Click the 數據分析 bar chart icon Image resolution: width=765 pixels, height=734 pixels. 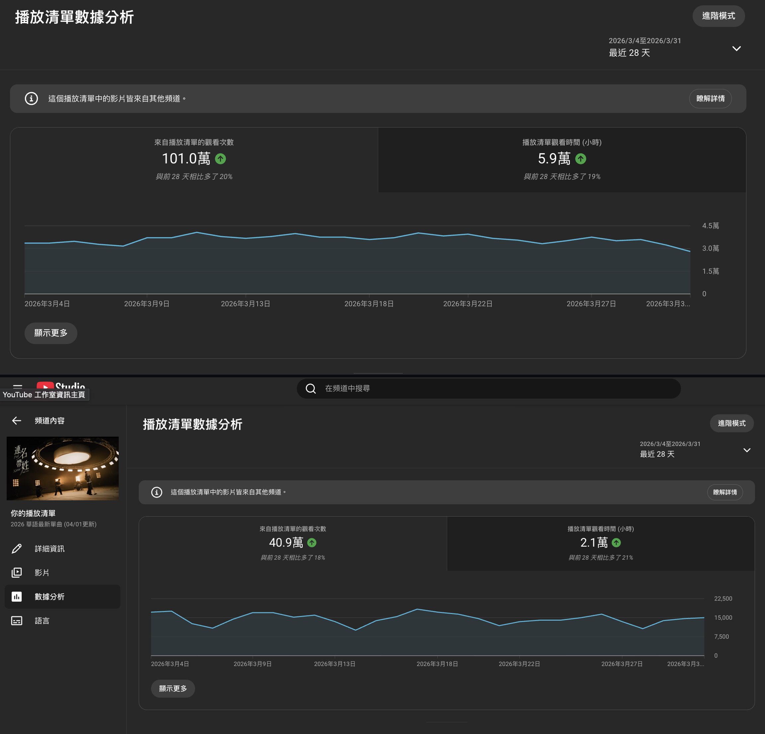tap(16, 596)
